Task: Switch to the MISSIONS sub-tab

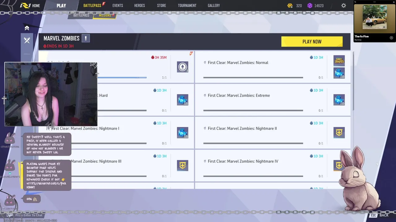Action: pyautogui.click(x=105, y=15)
